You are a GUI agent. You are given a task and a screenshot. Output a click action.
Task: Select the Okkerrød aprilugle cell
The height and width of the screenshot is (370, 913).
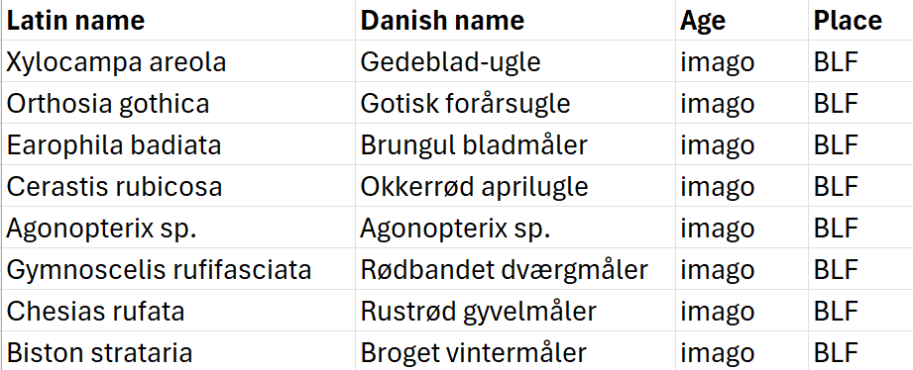pos(515,186)
